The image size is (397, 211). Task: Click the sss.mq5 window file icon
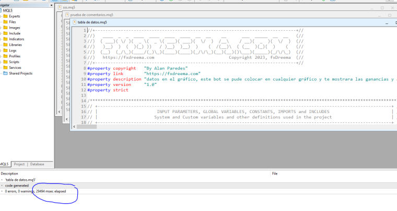60,8
